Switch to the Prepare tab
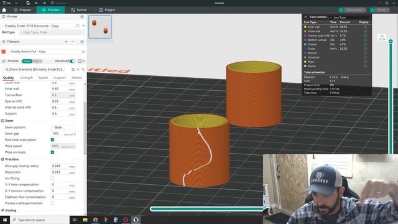The height and width of the screenshot is (224, 398). pos(22,10)
